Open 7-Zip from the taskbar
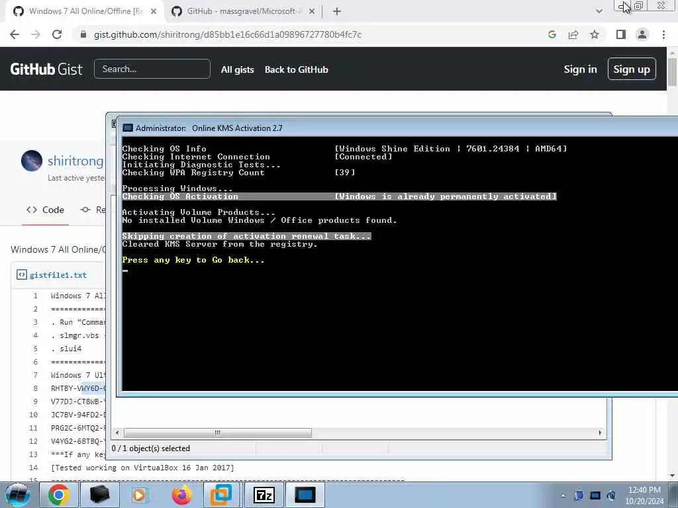678x508 pixels. [264, 495]
